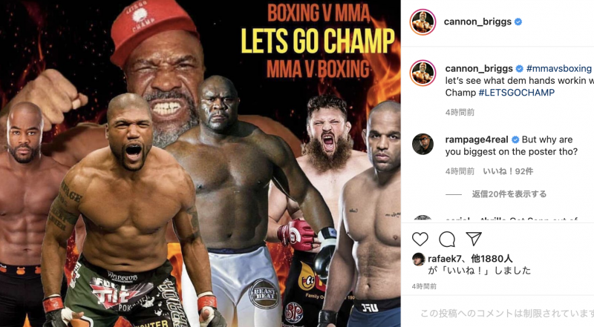Click the caption avatar next to cannon_briggs
The height and width of the screenshot is (327, 594).
[422, 73]
